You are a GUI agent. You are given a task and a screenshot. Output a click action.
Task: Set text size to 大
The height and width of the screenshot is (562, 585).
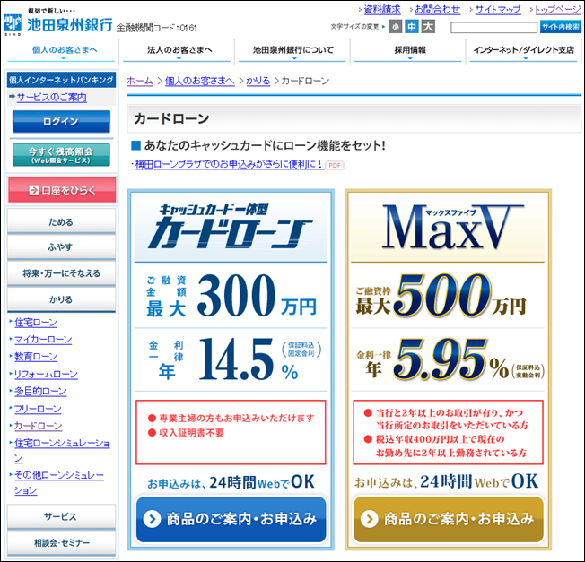click(428, 27)
